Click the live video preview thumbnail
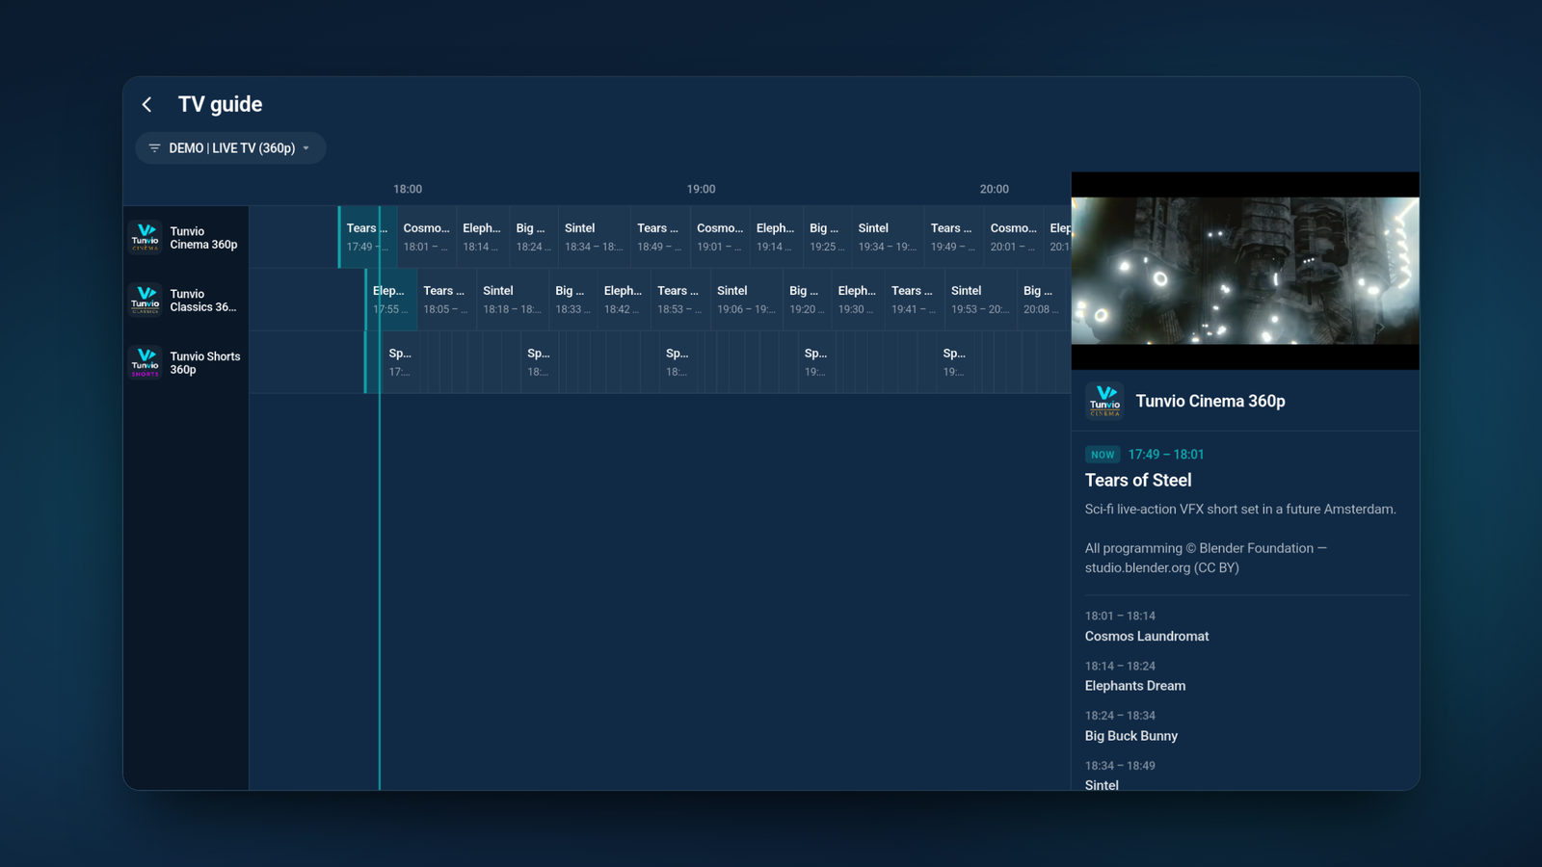This screenshot has height=867, width=1542. coord(1245,271)
